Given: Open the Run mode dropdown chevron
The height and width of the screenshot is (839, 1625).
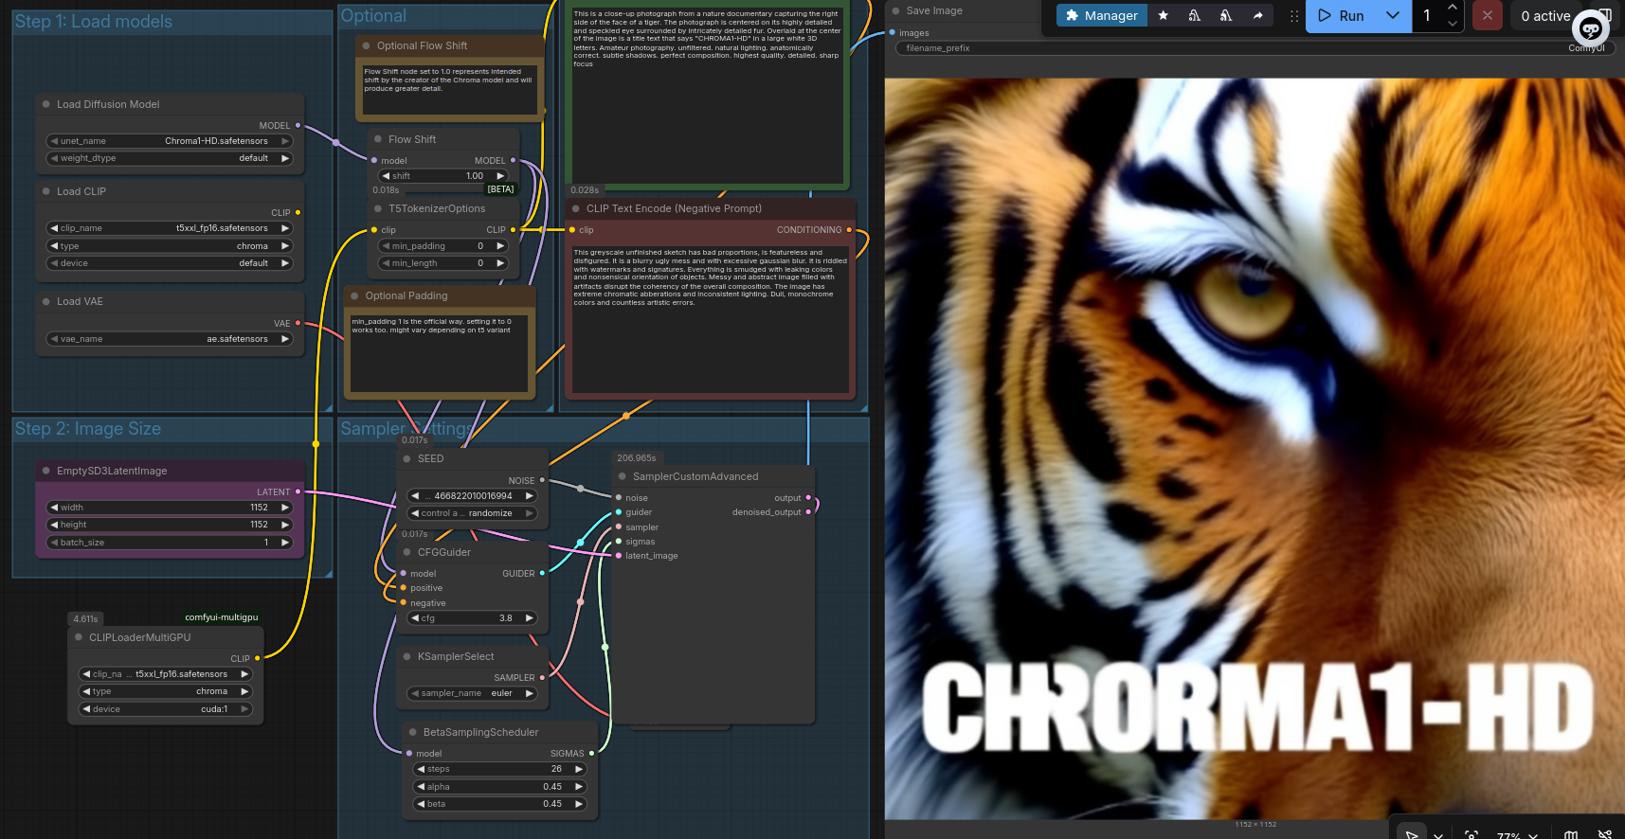Looking at the screenshot, I should (1393, 16).
